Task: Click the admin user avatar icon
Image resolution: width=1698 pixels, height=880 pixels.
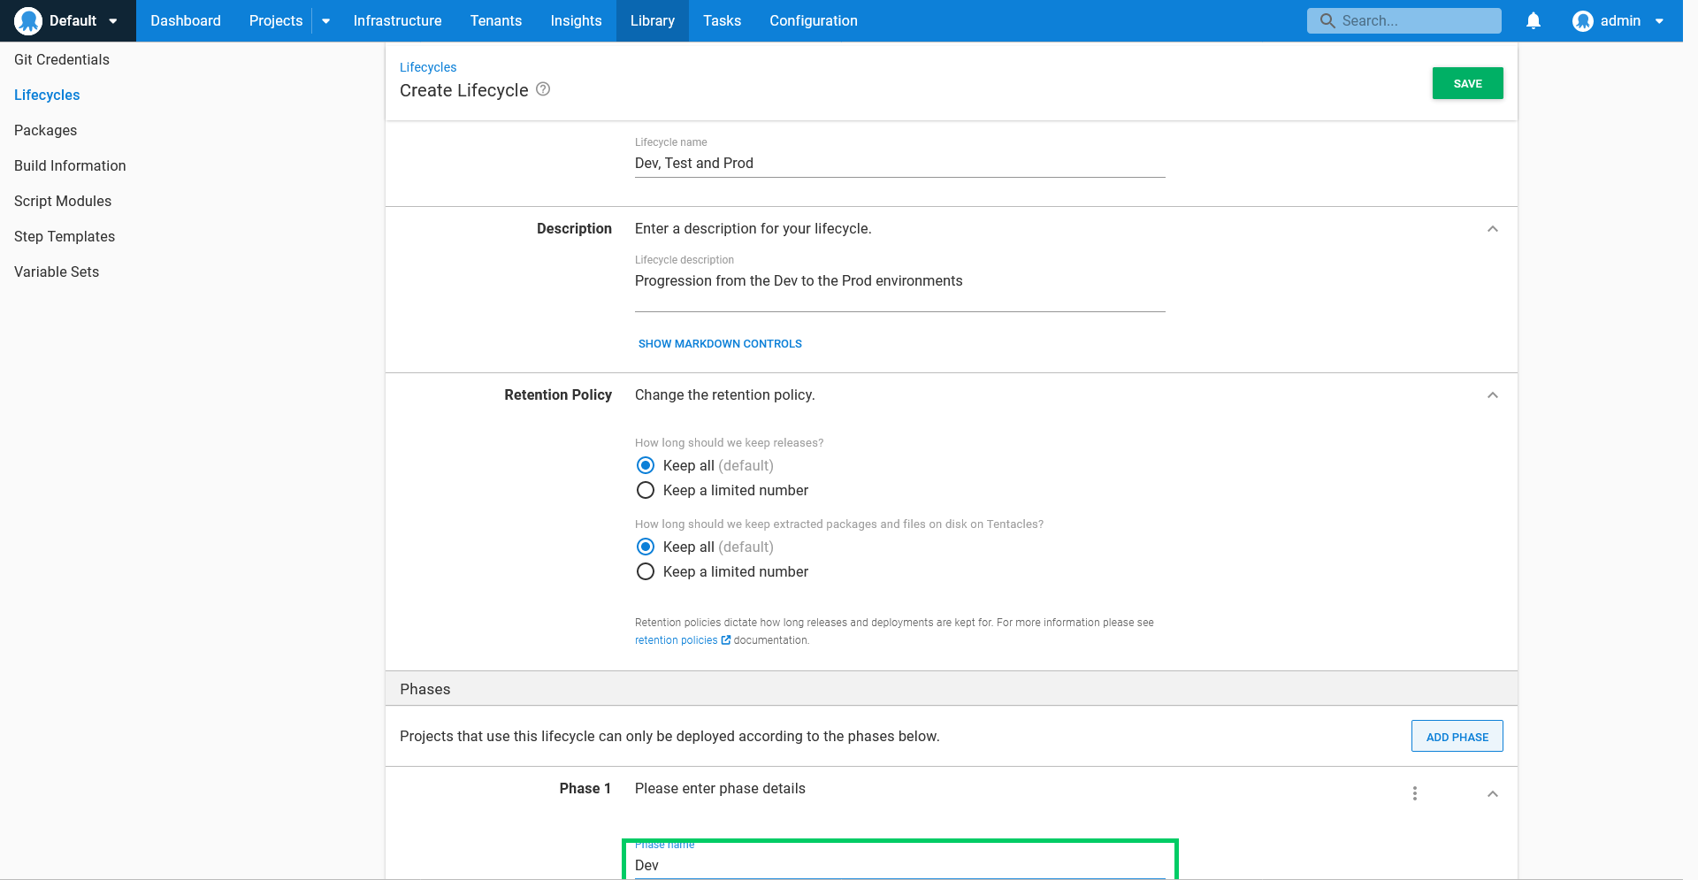Action: pos(1583,20)
